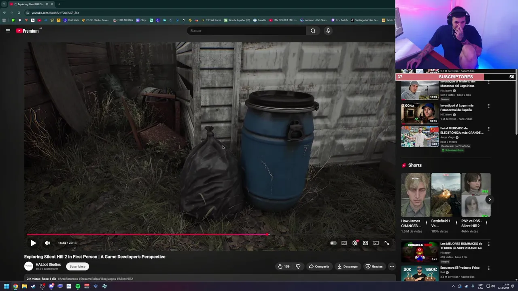
Task: Play the paused video
Action: pos(33,243)
